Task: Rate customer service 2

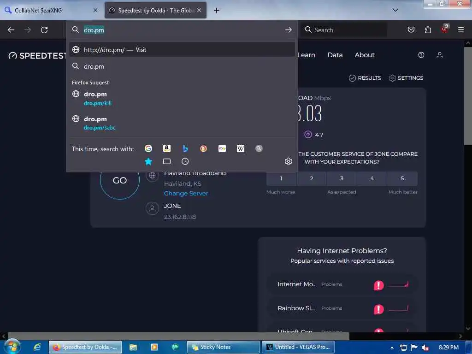Action: [x=312, y=178]
